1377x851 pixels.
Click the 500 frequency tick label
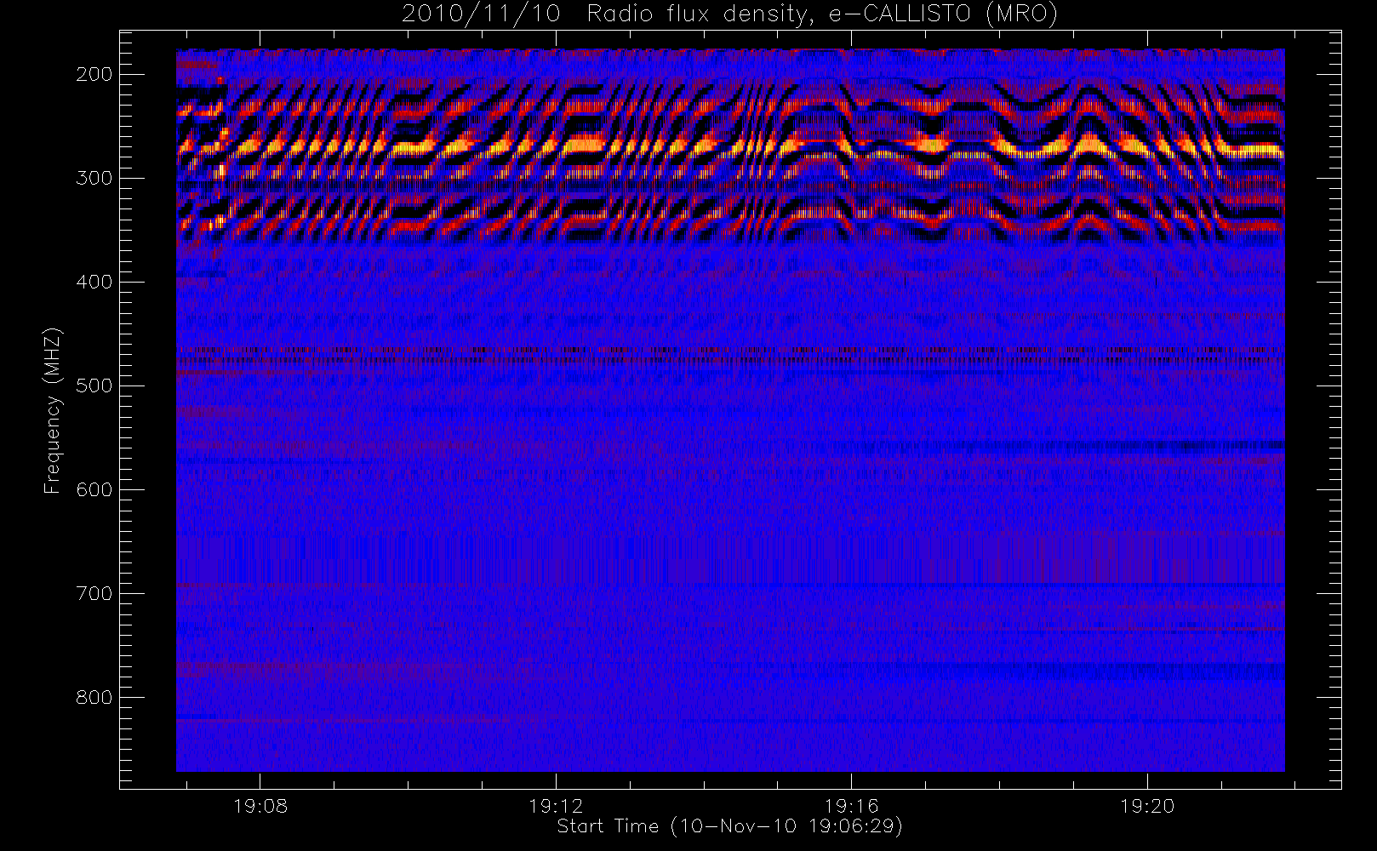94,386
